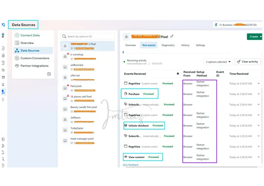Viewport: 264px width, 186px height.
Task: Expand the PageView row received at 2:28:36 AM
Action: click(259, 115)
